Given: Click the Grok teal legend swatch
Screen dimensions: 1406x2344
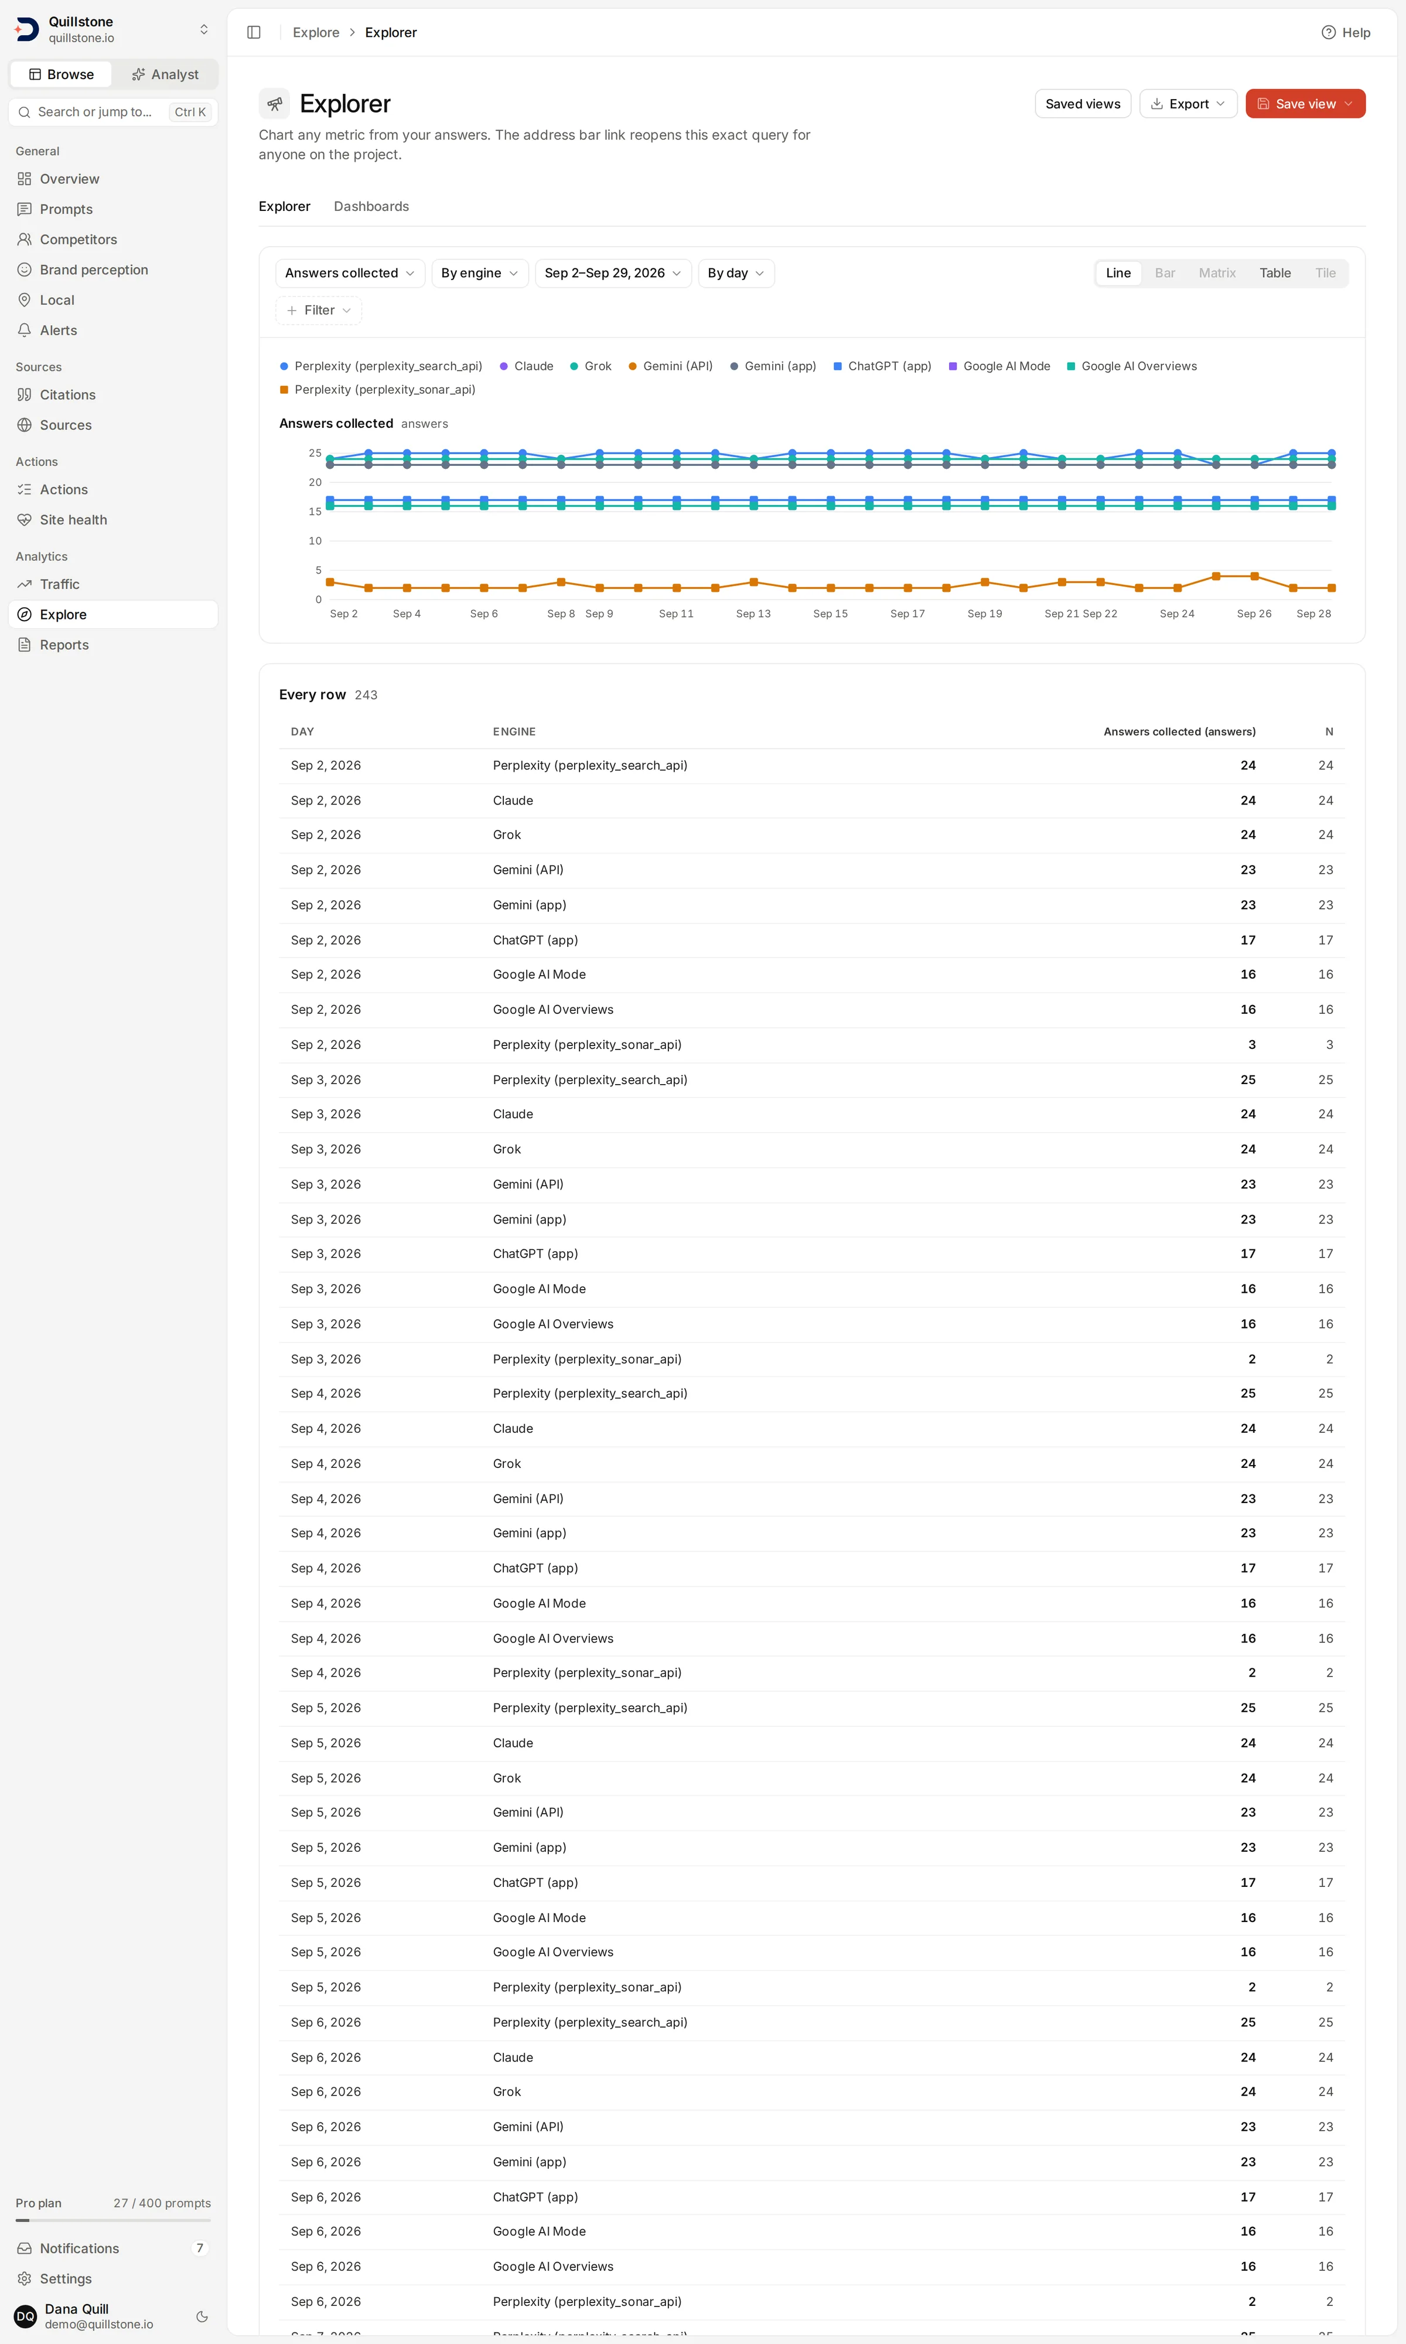Looking at the screenshot, I should [x=574, y=367].
